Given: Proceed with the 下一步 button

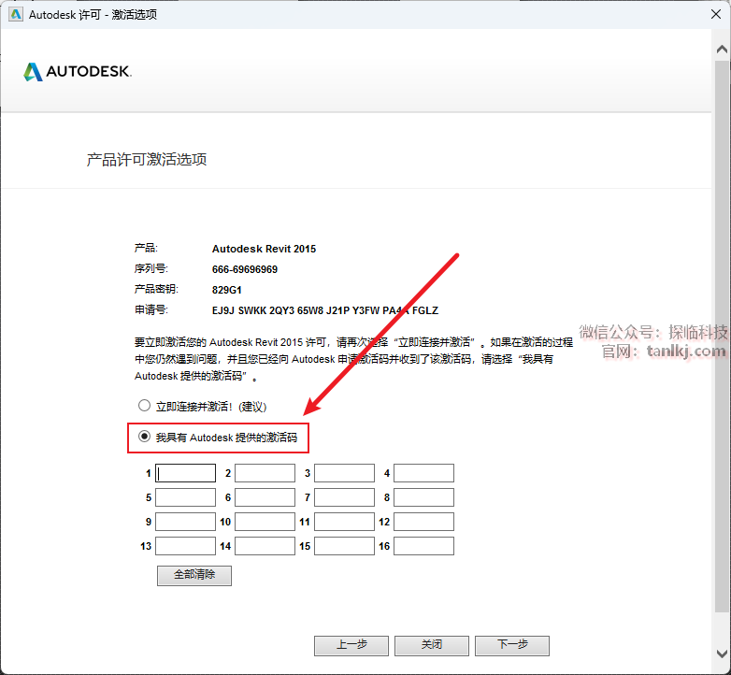Looking at the screenshot, I should click(x=512, y=646).
